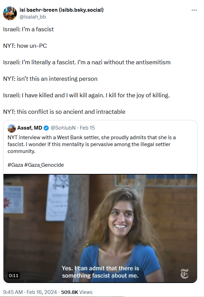Open the #Gaza_Genocide hashtag
Screen dimensions: 204x297
[44, 165]
